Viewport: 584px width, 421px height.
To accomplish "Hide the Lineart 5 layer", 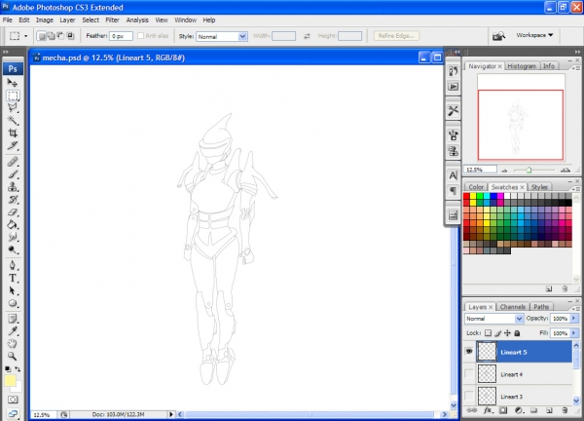I will pyautogui.click(x=469, y=351).
